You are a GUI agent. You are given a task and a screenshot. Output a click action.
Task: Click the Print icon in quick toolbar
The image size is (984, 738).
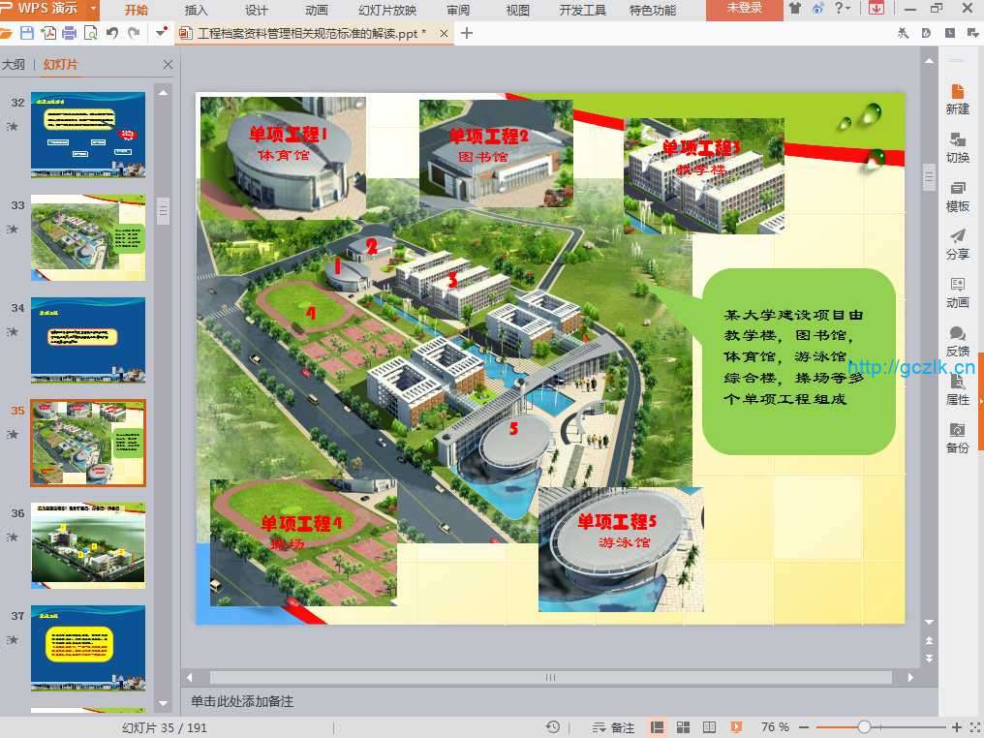click(69, 33)
